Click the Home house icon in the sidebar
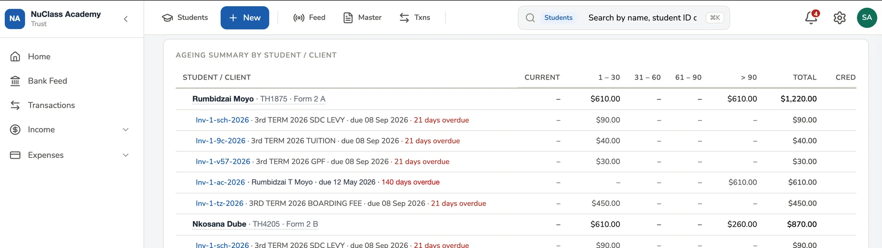The image size is (882, 248). pos(15,56)
